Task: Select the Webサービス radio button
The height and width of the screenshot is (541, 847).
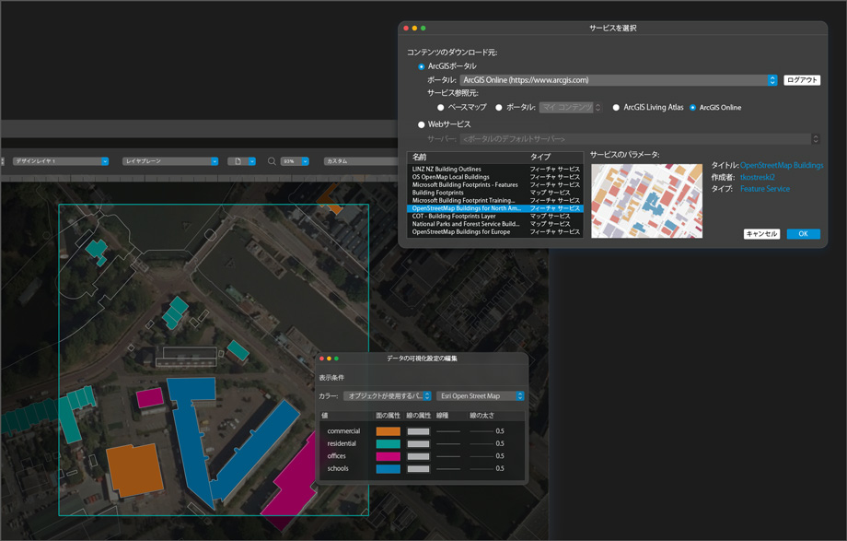Action: click(422, 124)
